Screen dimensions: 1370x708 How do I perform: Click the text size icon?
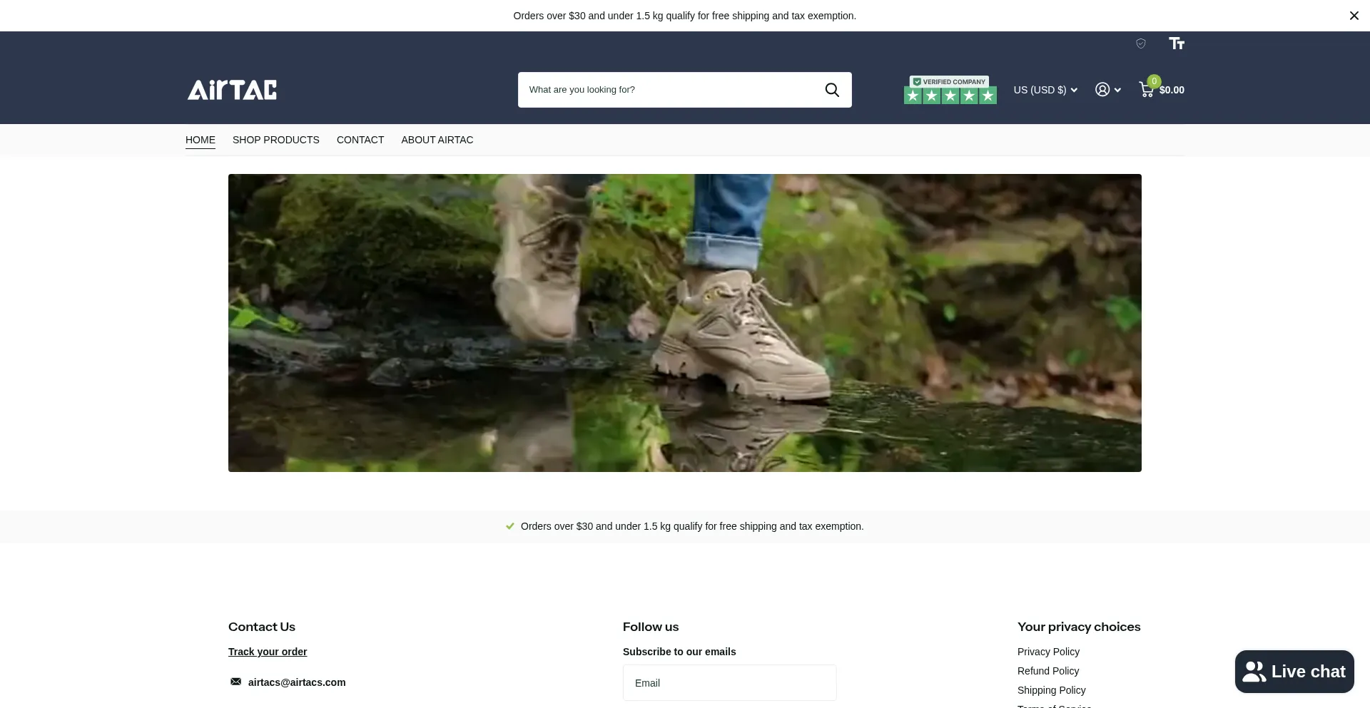coord(1177,43)
